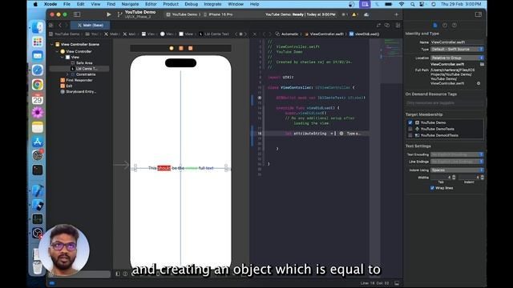The image size is (513, 288).
Task: Click the editor options swap icon
Action: click(x=378, y=25)
